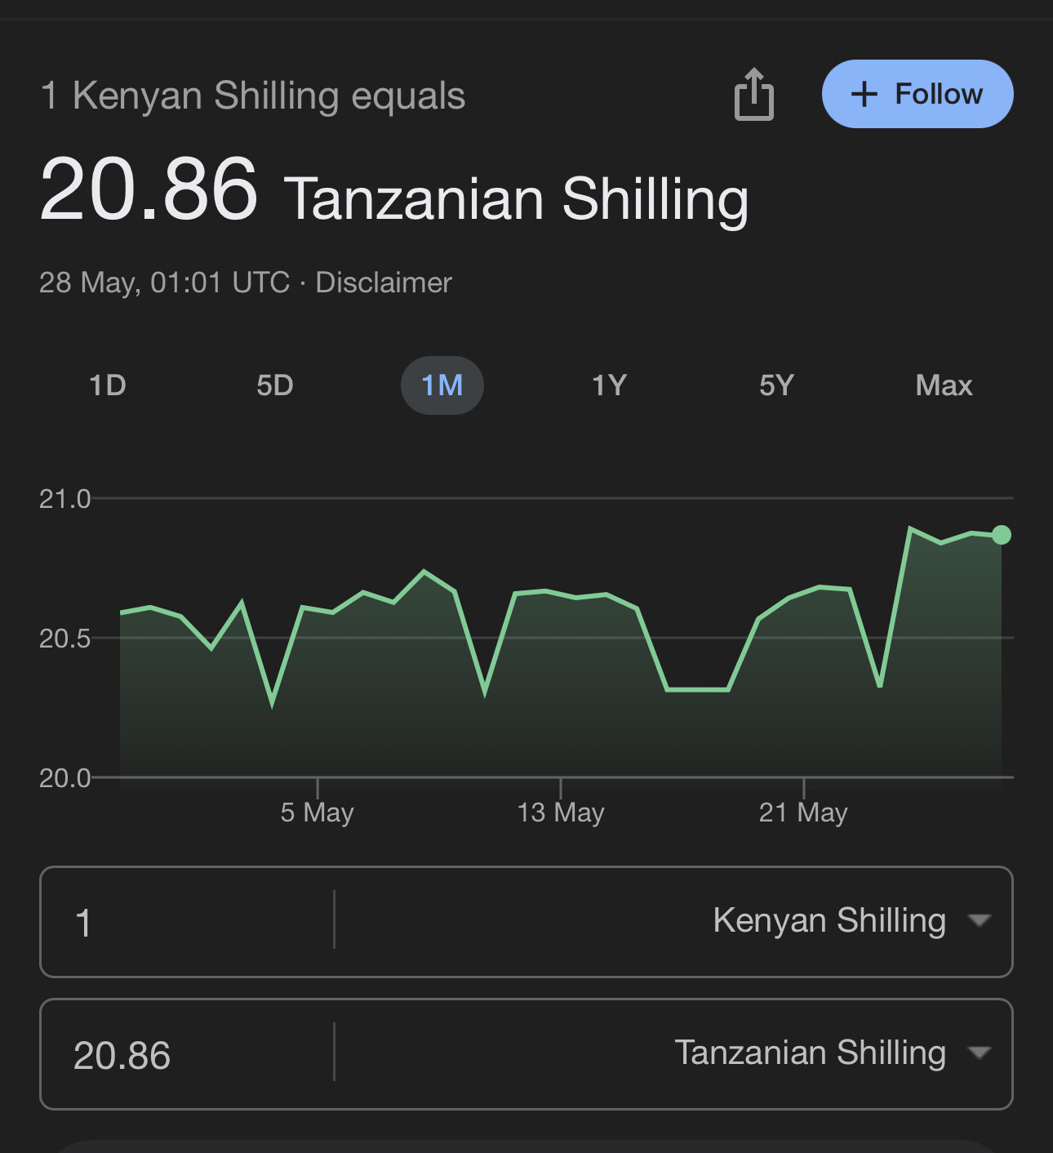Screen dimensions: 1053x1153
Task: Choose the 1M range tab
Action: pyautogui.click(x=442, y=385)
